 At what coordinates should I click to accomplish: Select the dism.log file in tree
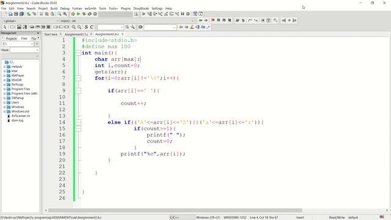click(x=17, y=120)
